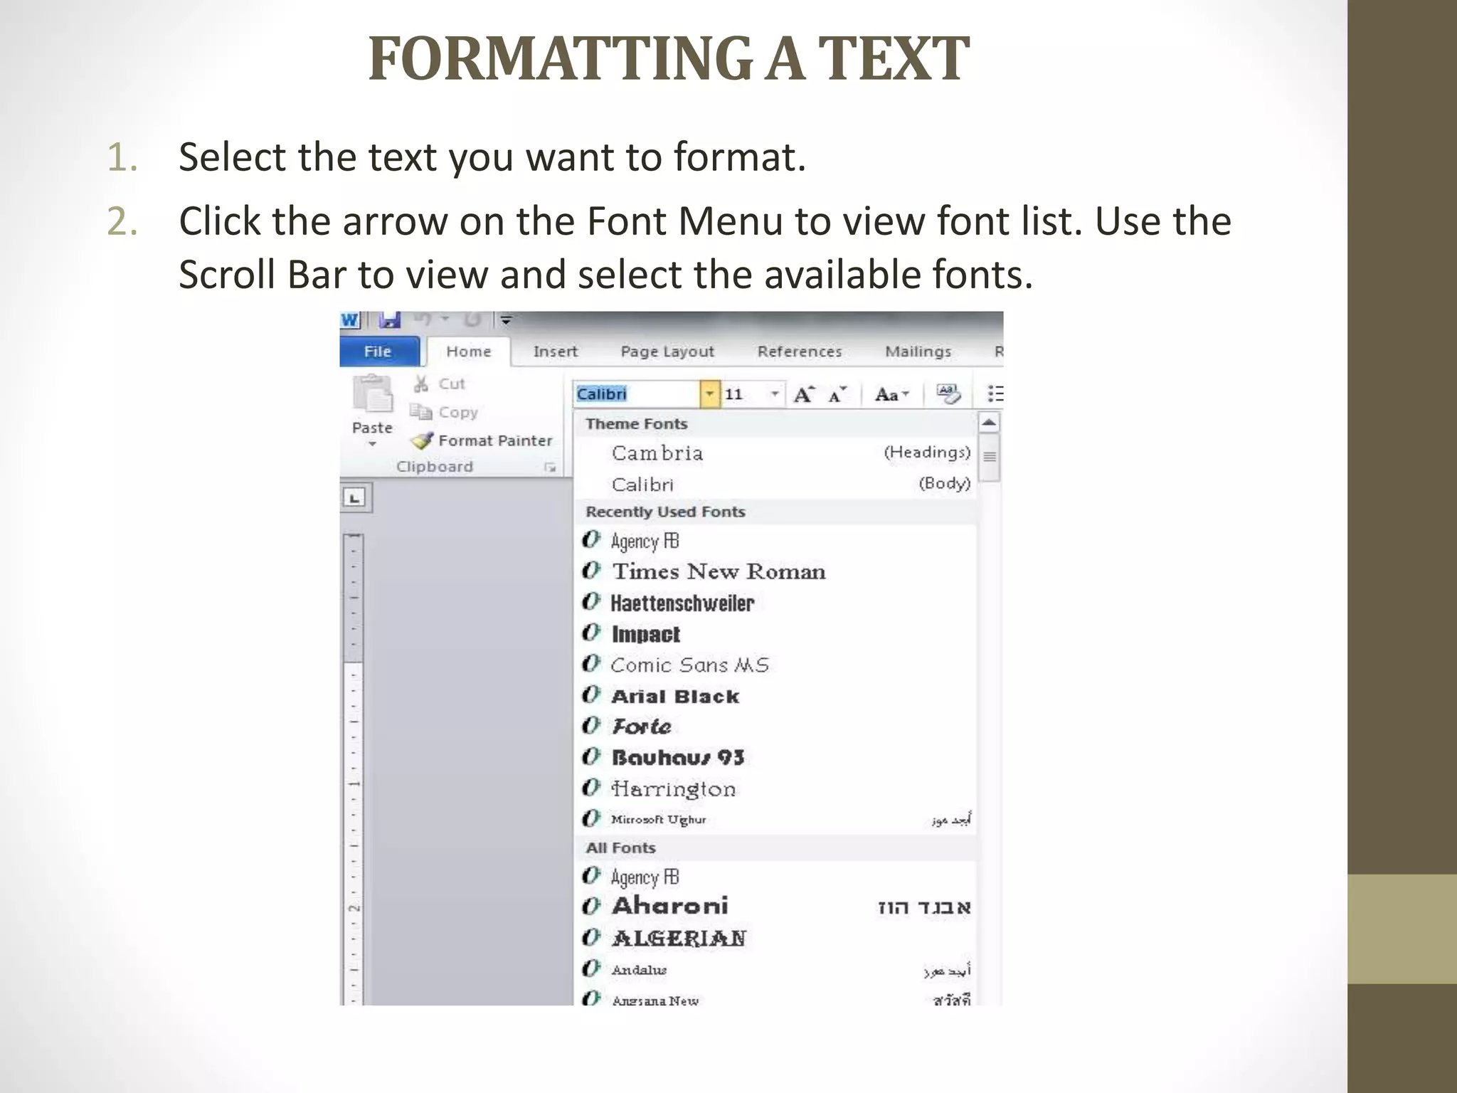Click the Clear Formatting icon
The width and height of the screenshot is (1457, 1093).
pyautogui.click(x=948, y=394)
